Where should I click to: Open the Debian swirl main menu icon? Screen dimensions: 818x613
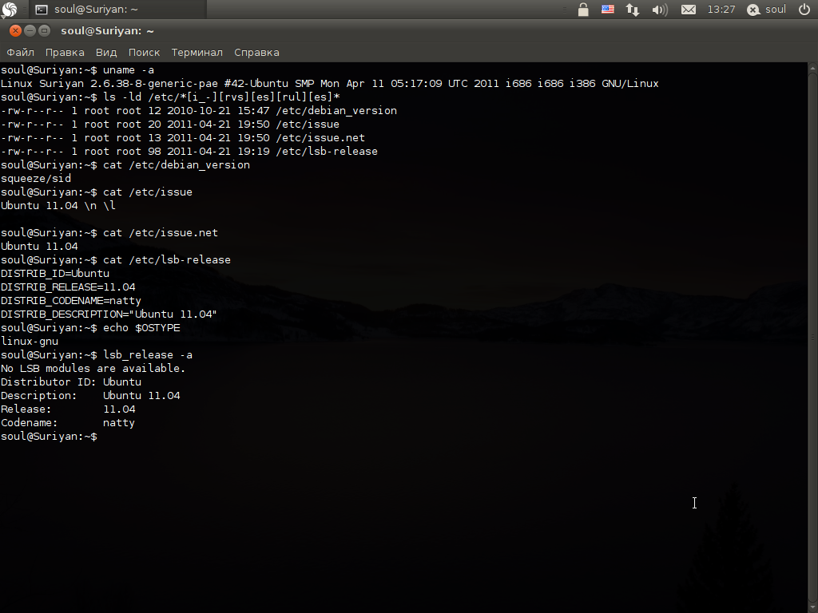[10, 9]
